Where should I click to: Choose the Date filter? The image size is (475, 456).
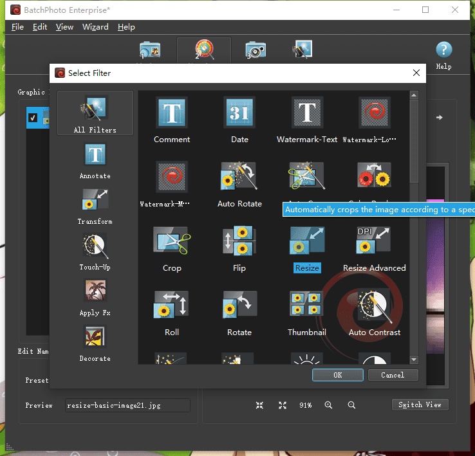pyautogui.click(x=239, y=113)
